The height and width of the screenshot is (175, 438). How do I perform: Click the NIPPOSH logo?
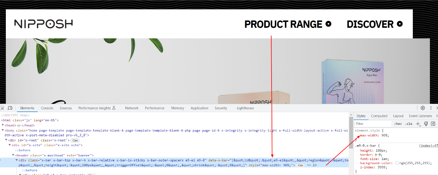(43, 24)
